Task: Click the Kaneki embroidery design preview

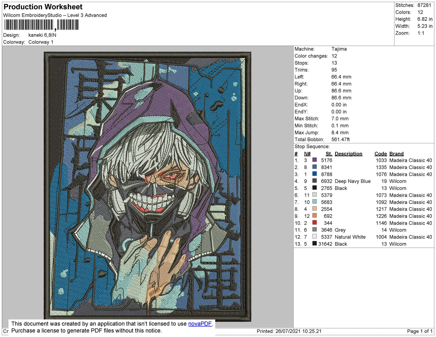Action: [148, 186]
